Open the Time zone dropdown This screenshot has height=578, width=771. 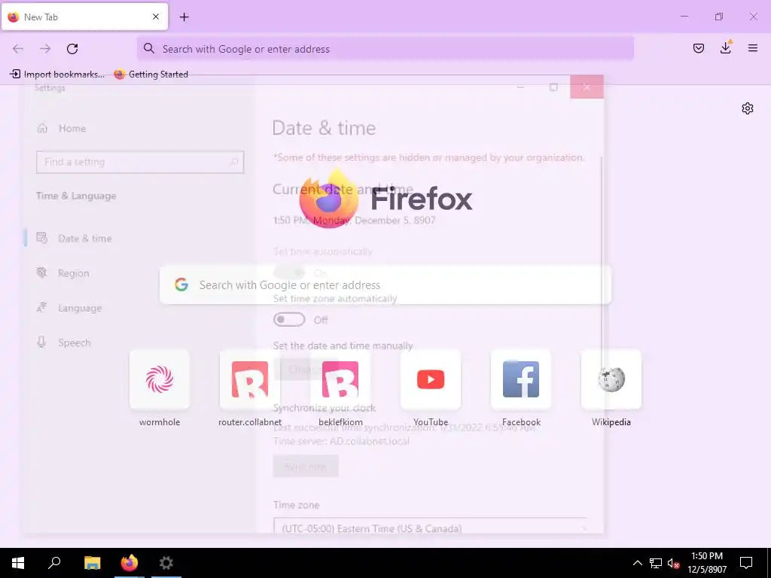point(431,527)
